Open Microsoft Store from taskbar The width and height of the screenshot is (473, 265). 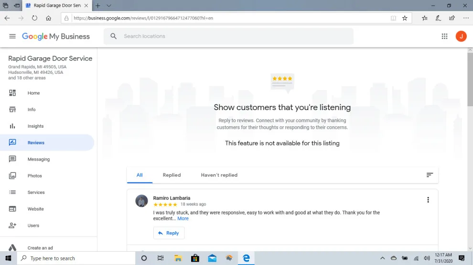195,258
